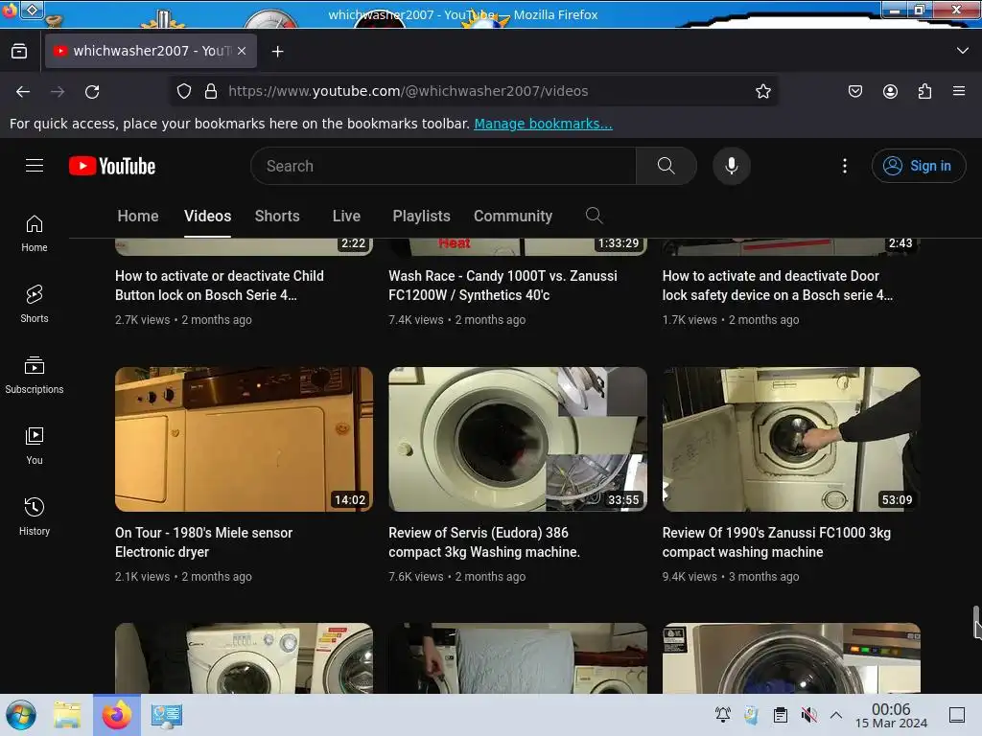Open Shorts in the sidebar
The image size is (982, 736).
35,304
